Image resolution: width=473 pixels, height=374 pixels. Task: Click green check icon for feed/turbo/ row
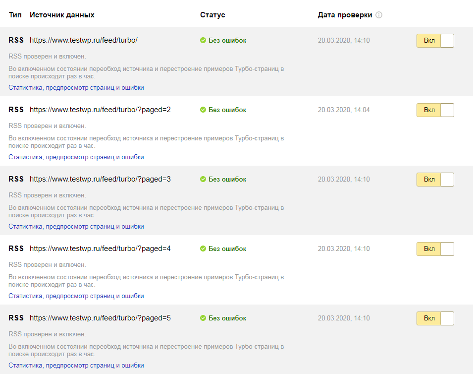[203, 40]
